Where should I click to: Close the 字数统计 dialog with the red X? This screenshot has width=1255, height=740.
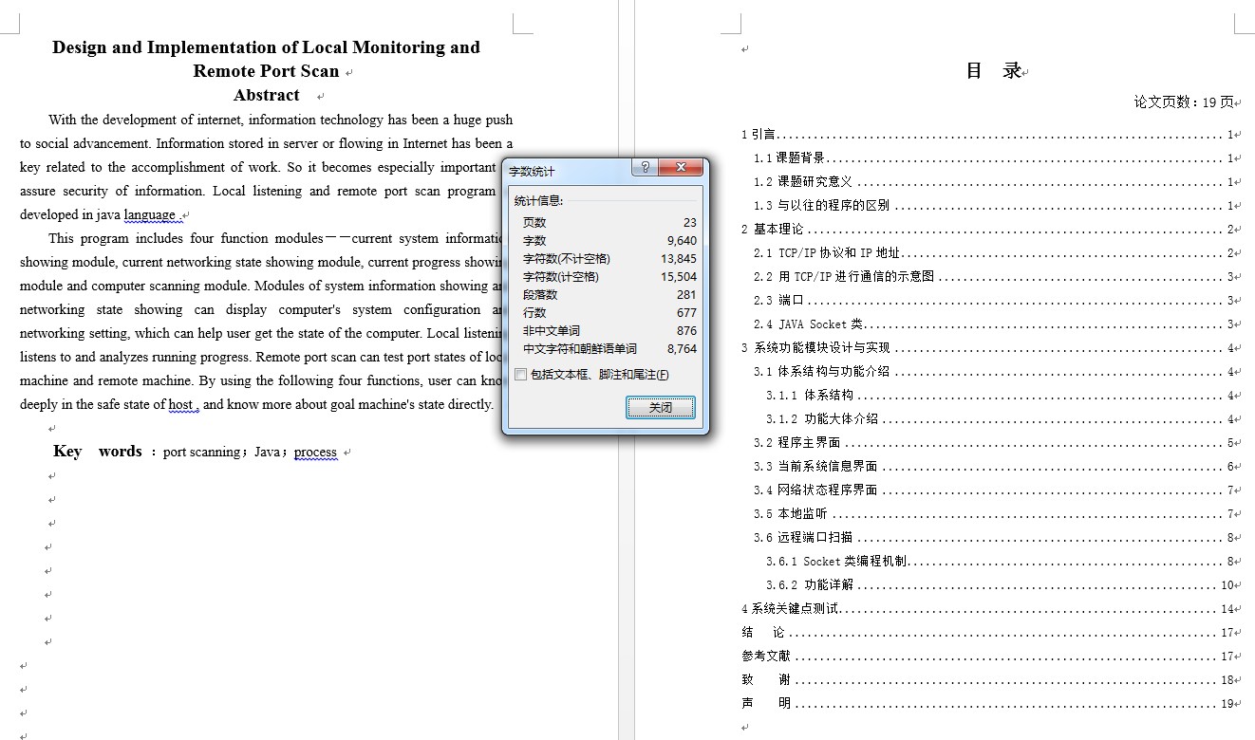point(681,168)
